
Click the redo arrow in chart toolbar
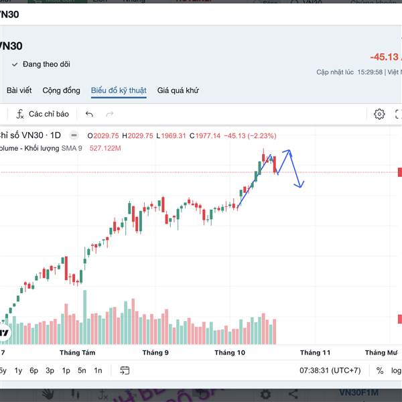coord(109,114)
